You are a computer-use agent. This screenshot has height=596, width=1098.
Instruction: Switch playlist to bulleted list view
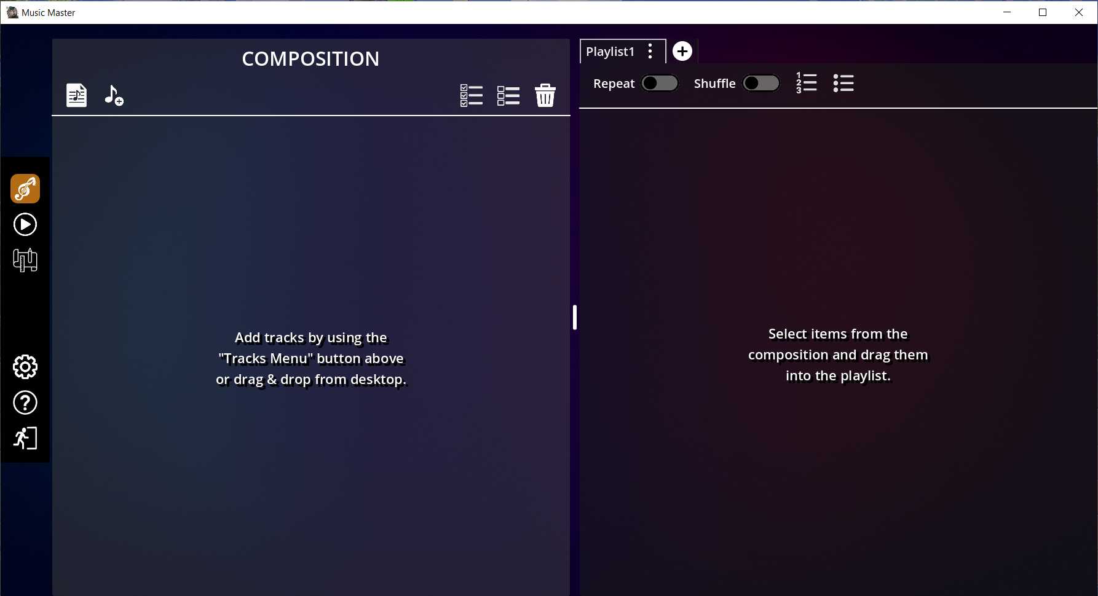[x=843, y=83]
